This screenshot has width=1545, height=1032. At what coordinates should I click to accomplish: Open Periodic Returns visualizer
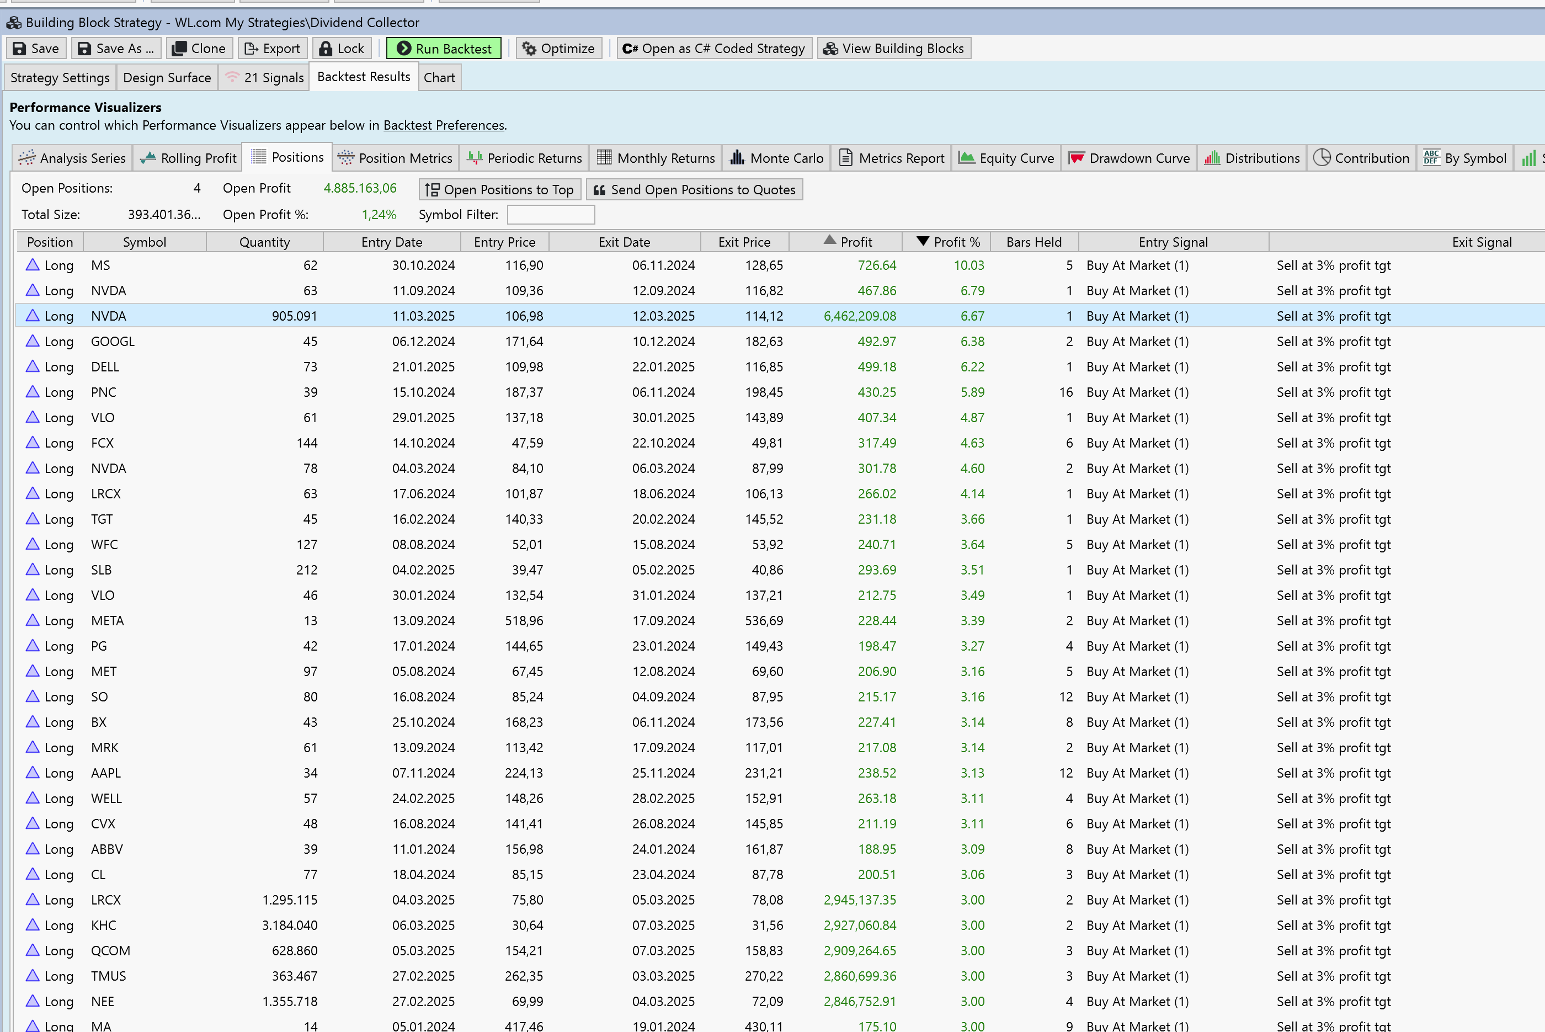click(524, 158)
